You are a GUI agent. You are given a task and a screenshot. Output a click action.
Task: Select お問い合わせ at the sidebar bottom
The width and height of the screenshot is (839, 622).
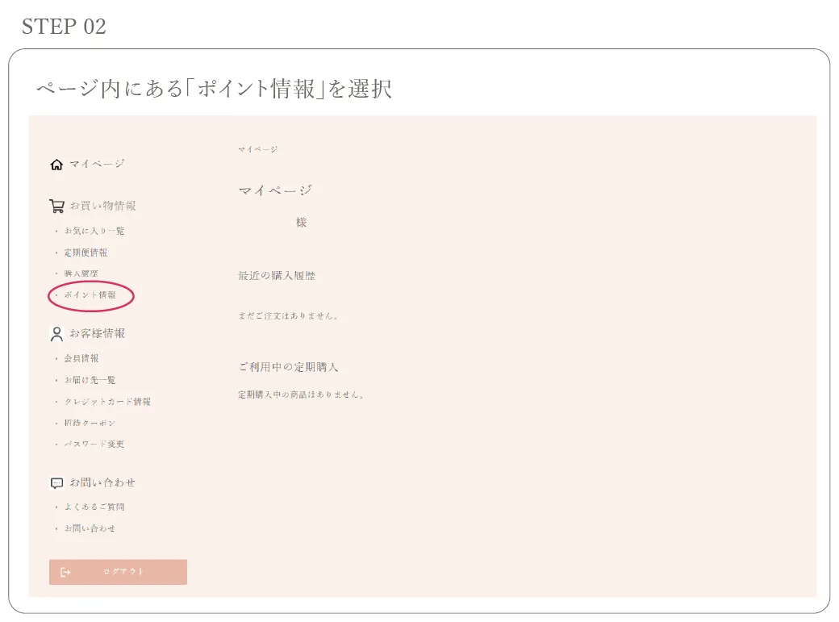pyautogui.click(x=89, y=528)
